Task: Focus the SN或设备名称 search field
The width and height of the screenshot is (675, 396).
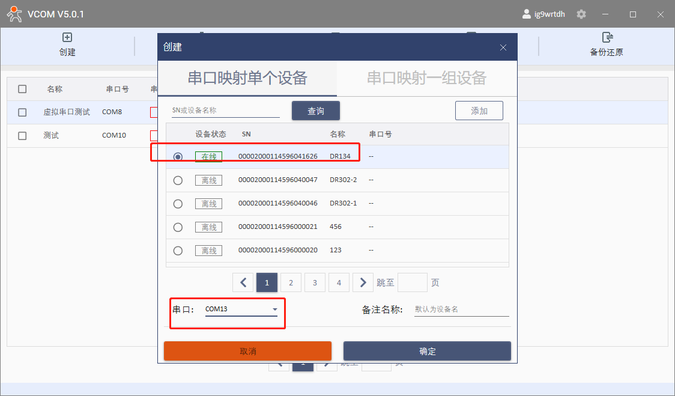Action: pos(226,111)
